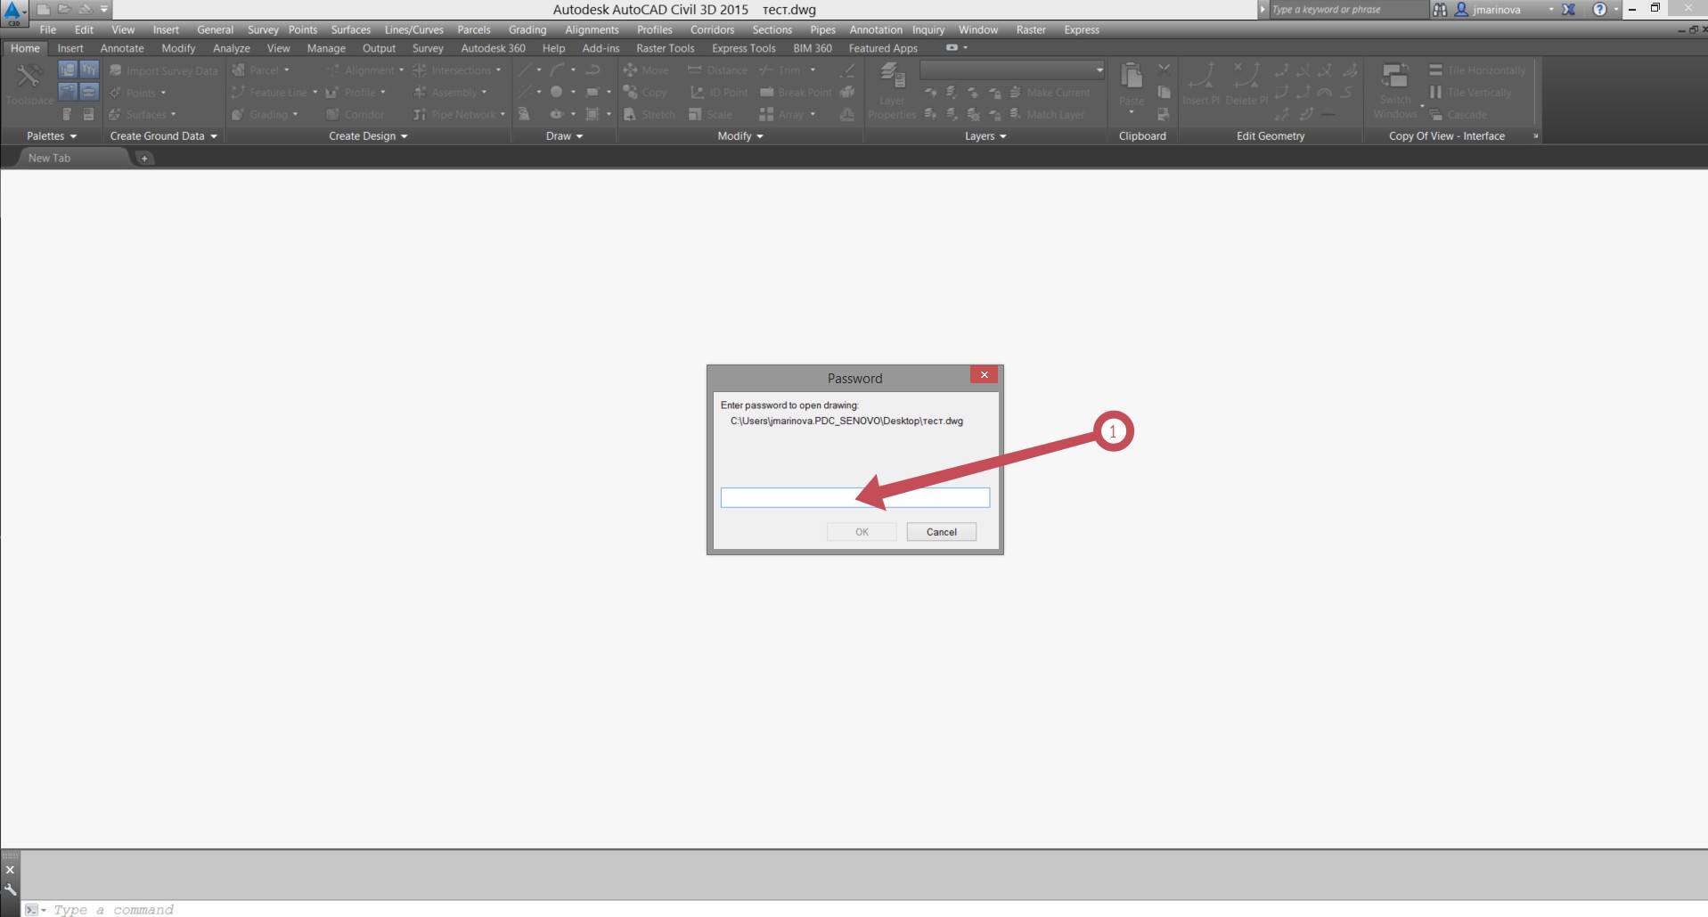Click the Scale tool

[710, 114]
